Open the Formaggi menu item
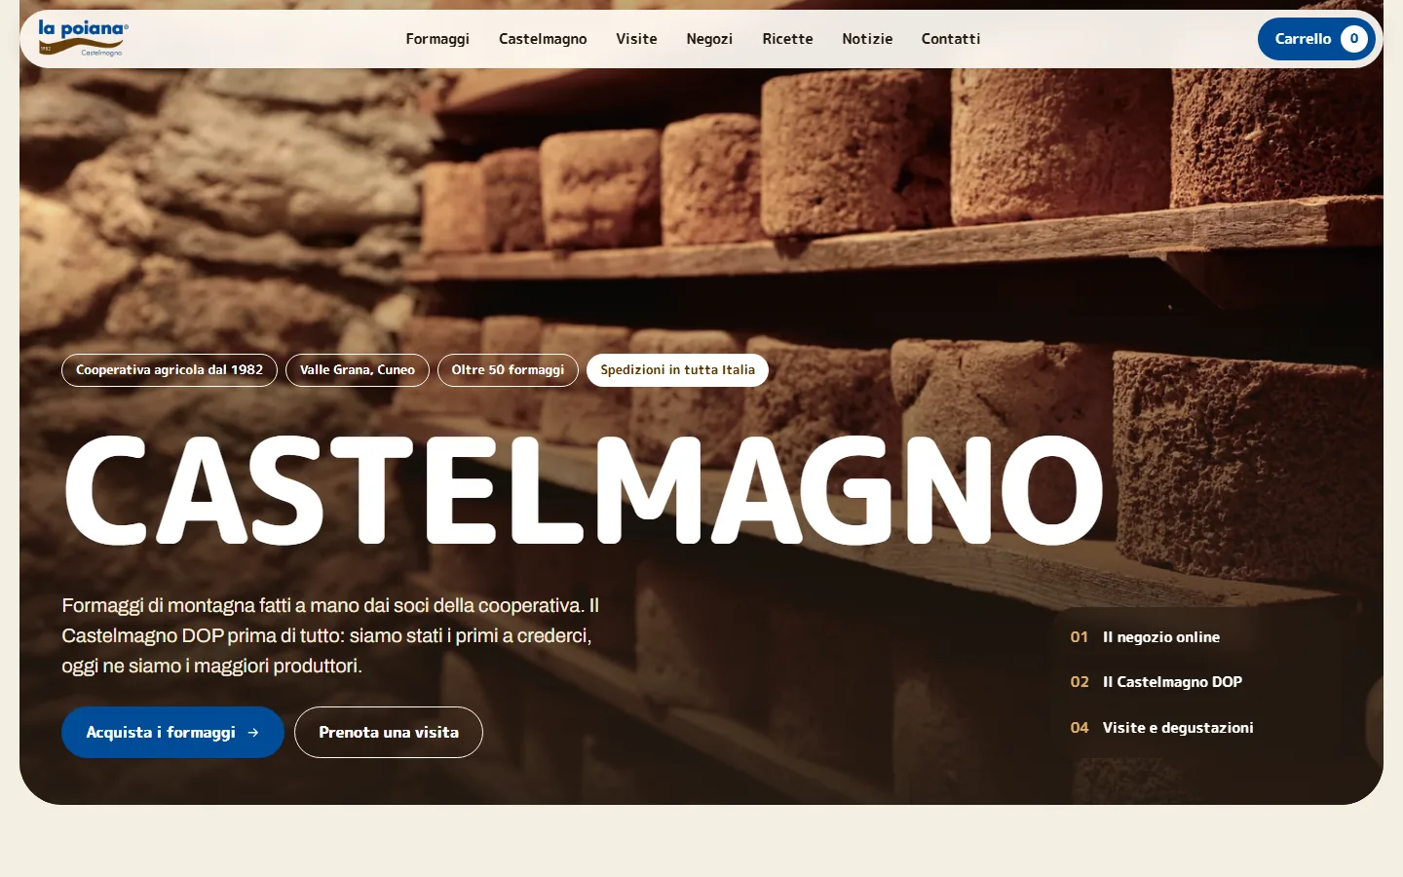The height and width of the screenshot is (877, 1403). click(437, 39)
